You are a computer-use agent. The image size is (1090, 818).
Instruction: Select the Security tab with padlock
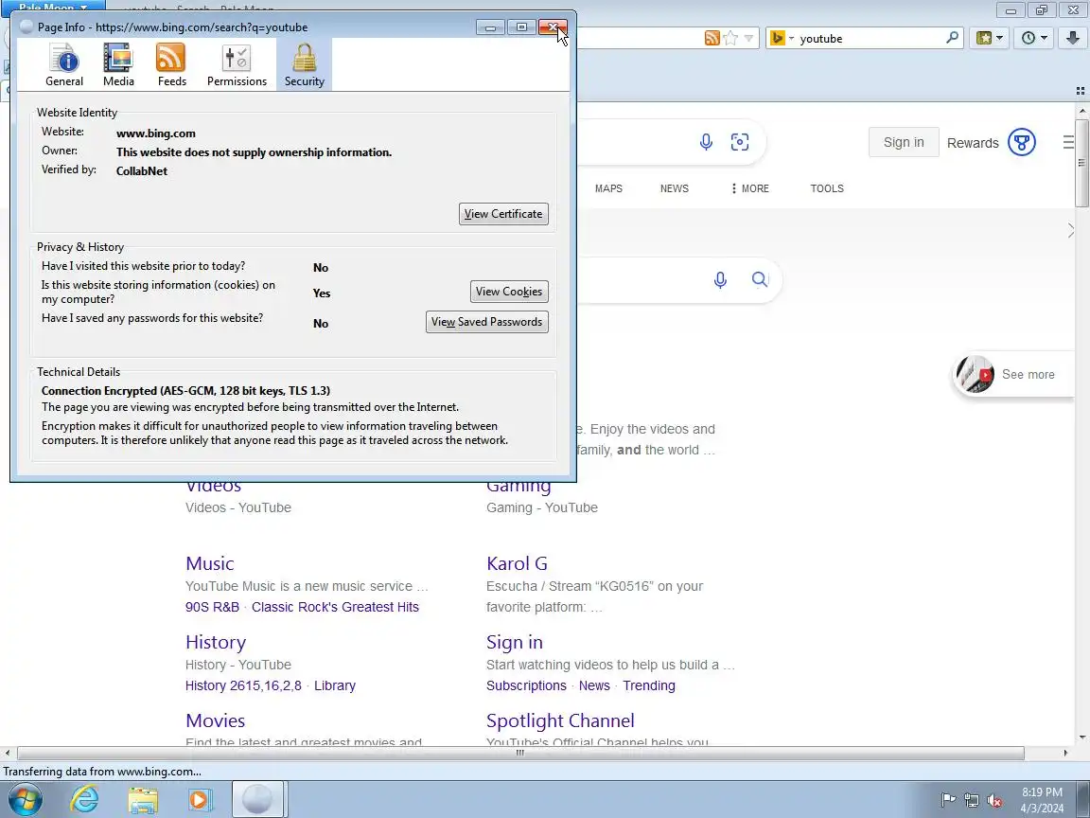coord(304,64)
